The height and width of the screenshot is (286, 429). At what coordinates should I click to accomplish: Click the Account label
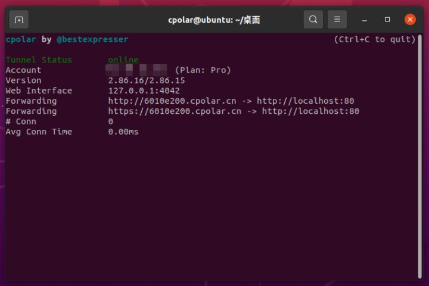(x=23, y=70)
